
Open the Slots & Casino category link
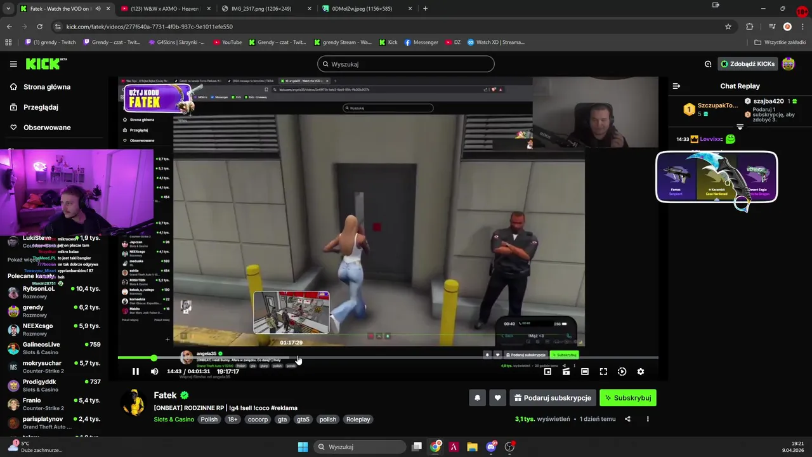(x=174, y=420)
